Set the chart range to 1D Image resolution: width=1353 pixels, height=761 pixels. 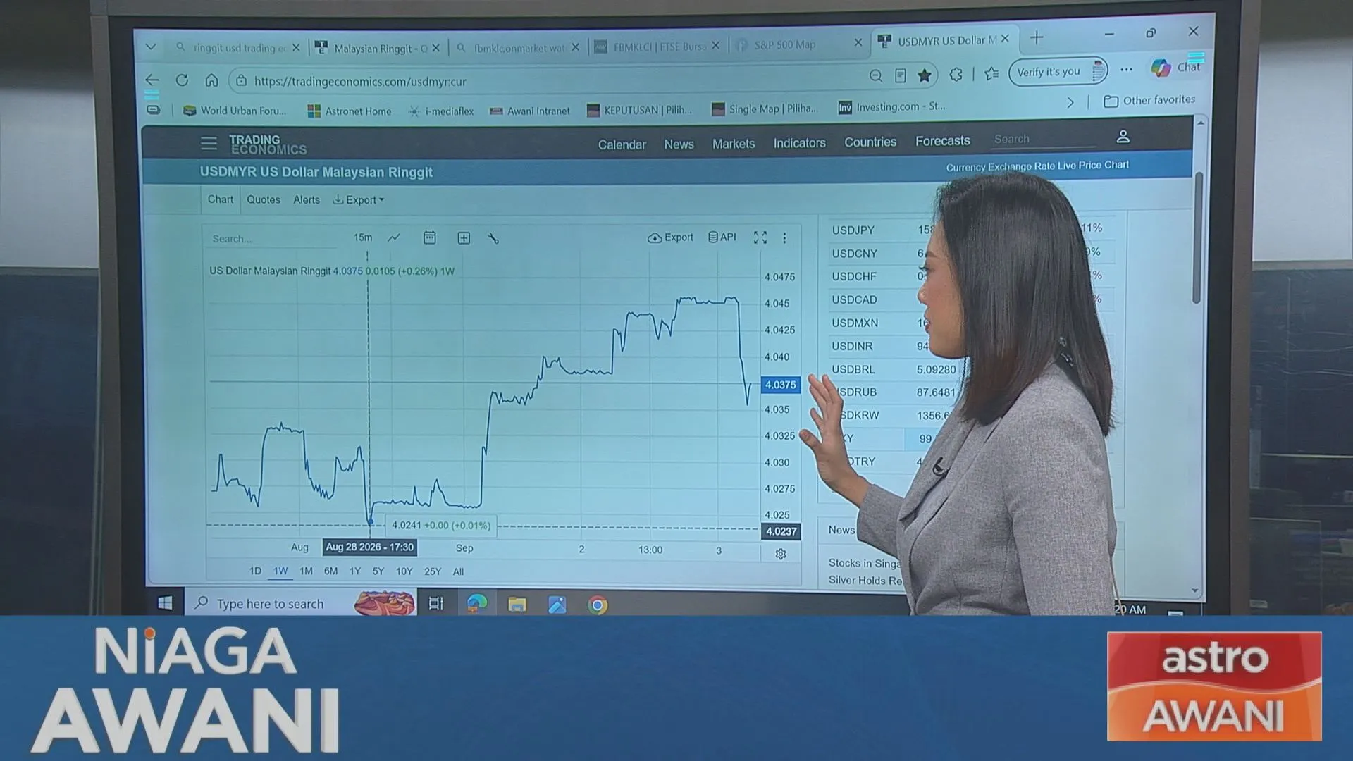coord(255,571)
